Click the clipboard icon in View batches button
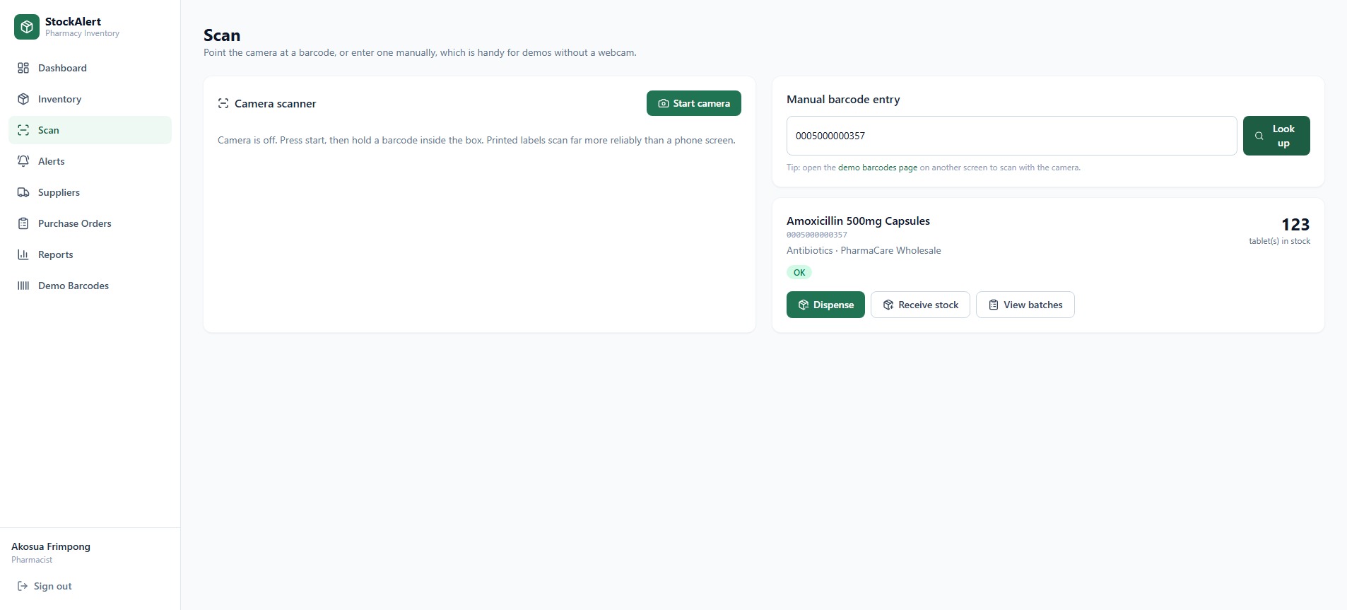The height and width of the screenshot is (610, 1347). click(x=994, y=305)
